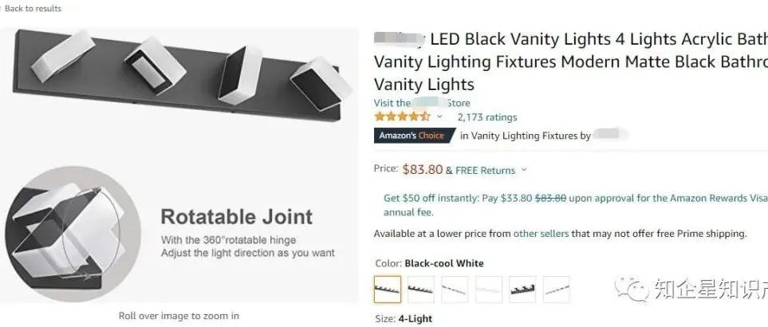
Task: Click the FREE Returns link
Action: [485, 170]
